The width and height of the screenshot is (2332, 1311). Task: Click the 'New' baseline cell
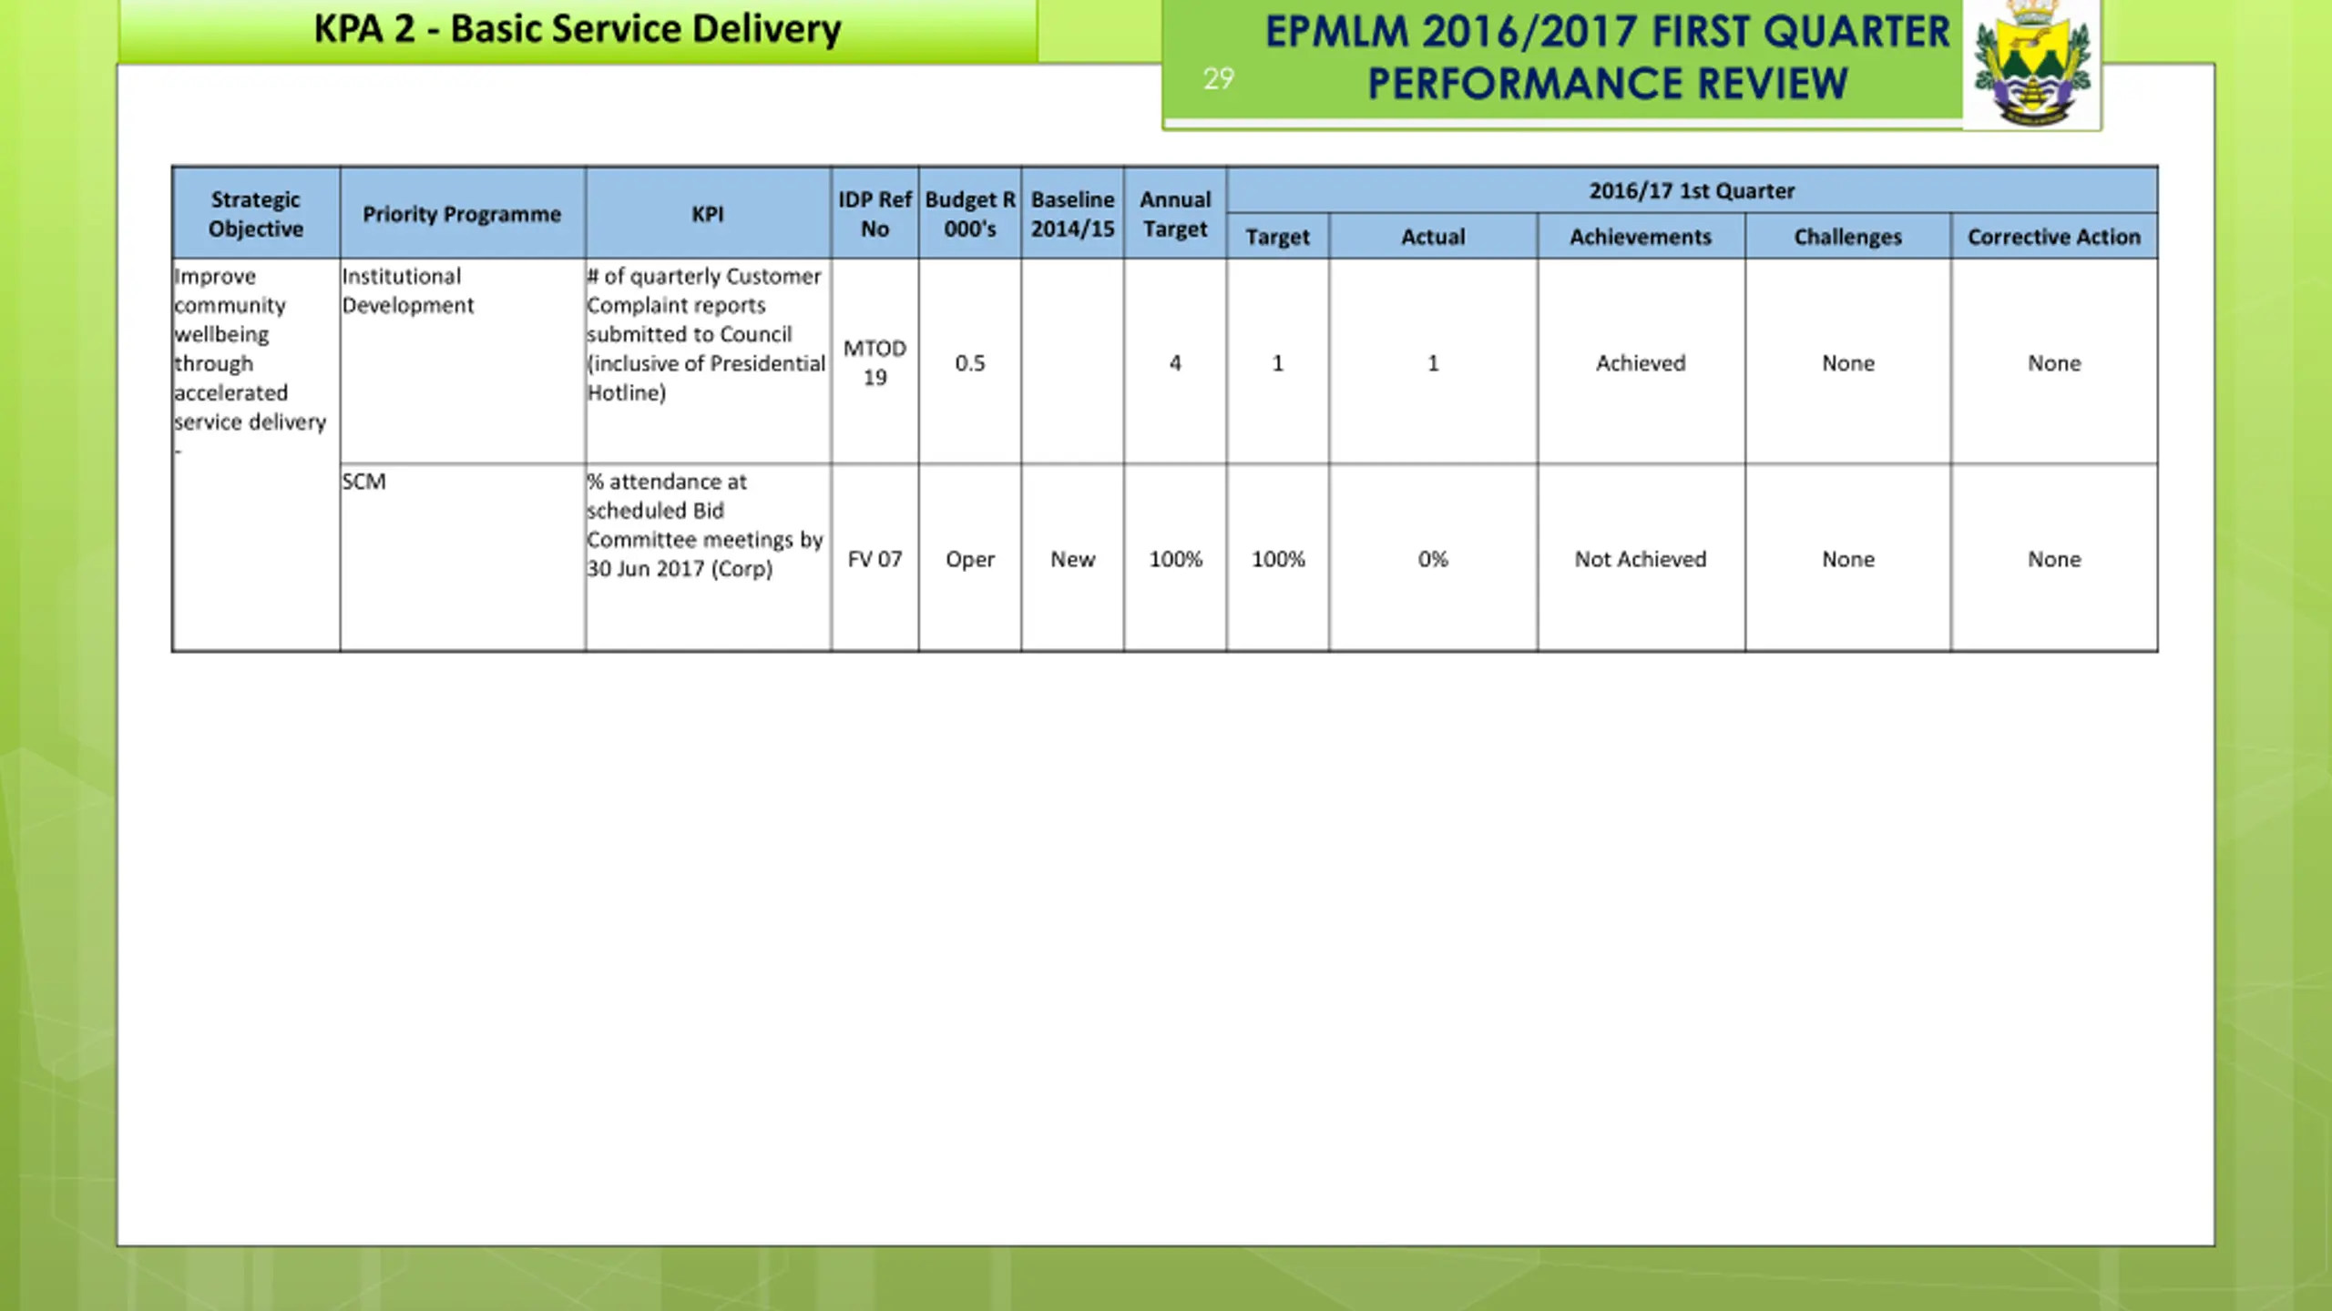1073,559
